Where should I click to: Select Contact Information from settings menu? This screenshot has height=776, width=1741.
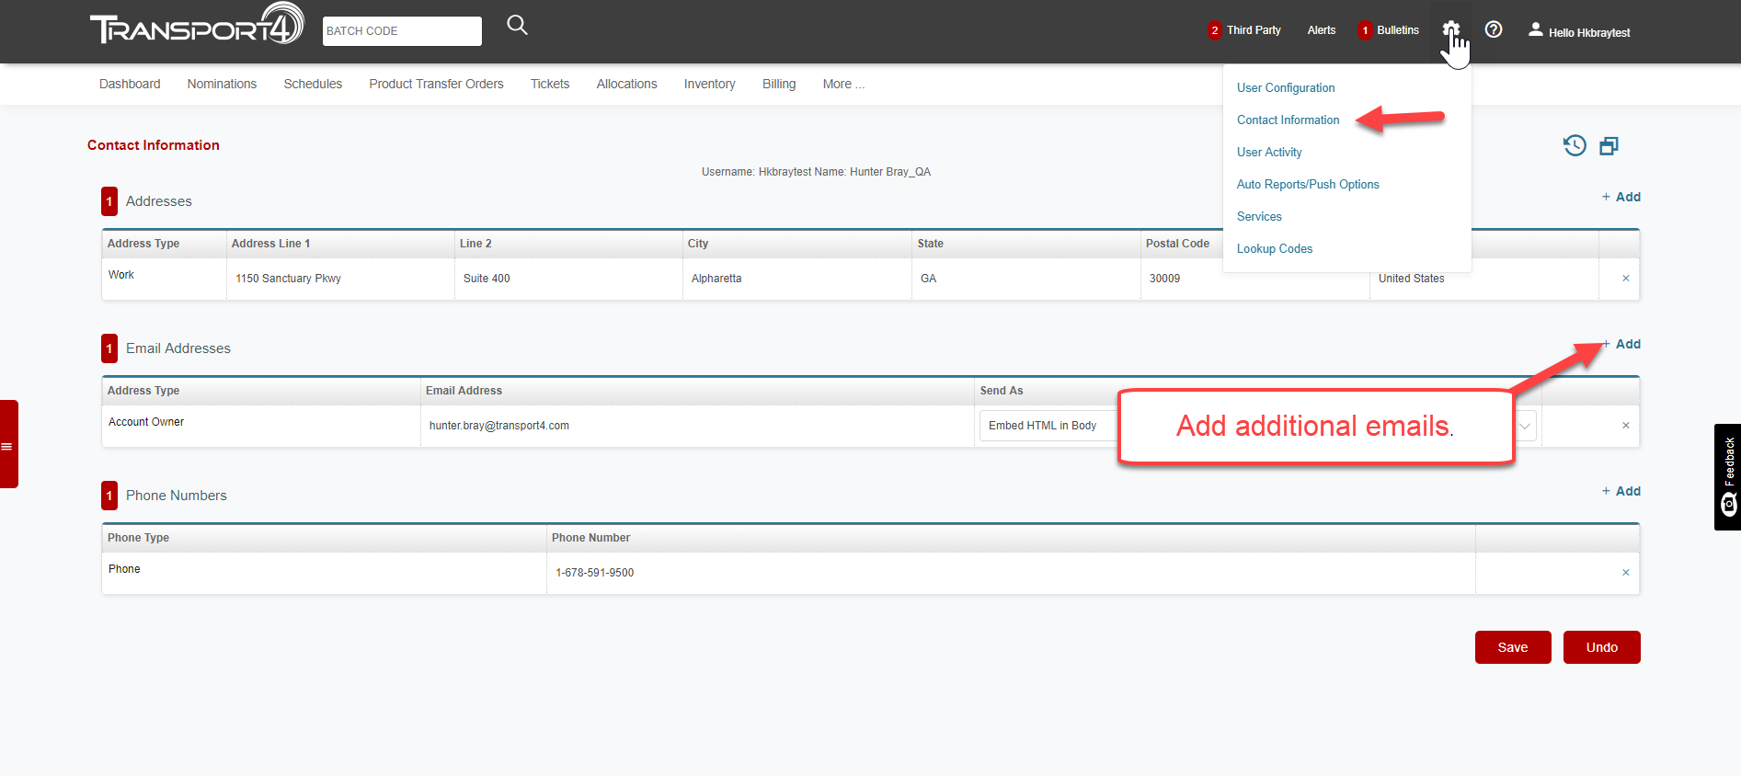tap(1288, 120)
